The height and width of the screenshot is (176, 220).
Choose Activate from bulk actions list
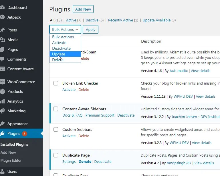[x=65, y=43]
